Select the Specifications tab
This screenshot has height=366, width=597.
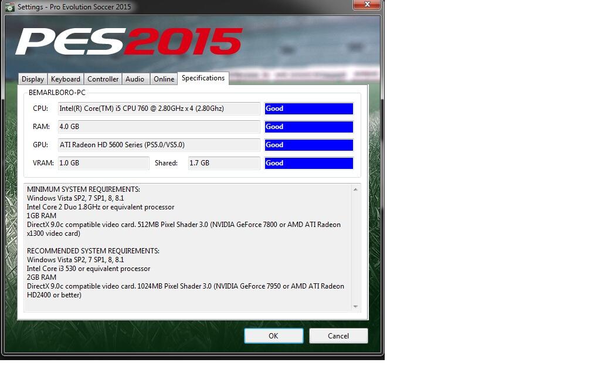click(x=203, y=78)
